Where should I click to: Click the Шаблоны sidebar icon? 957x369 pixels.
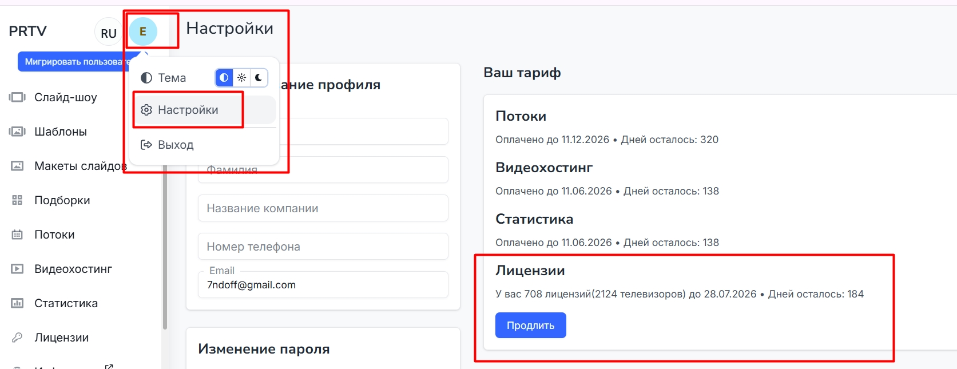pos(17,132)
